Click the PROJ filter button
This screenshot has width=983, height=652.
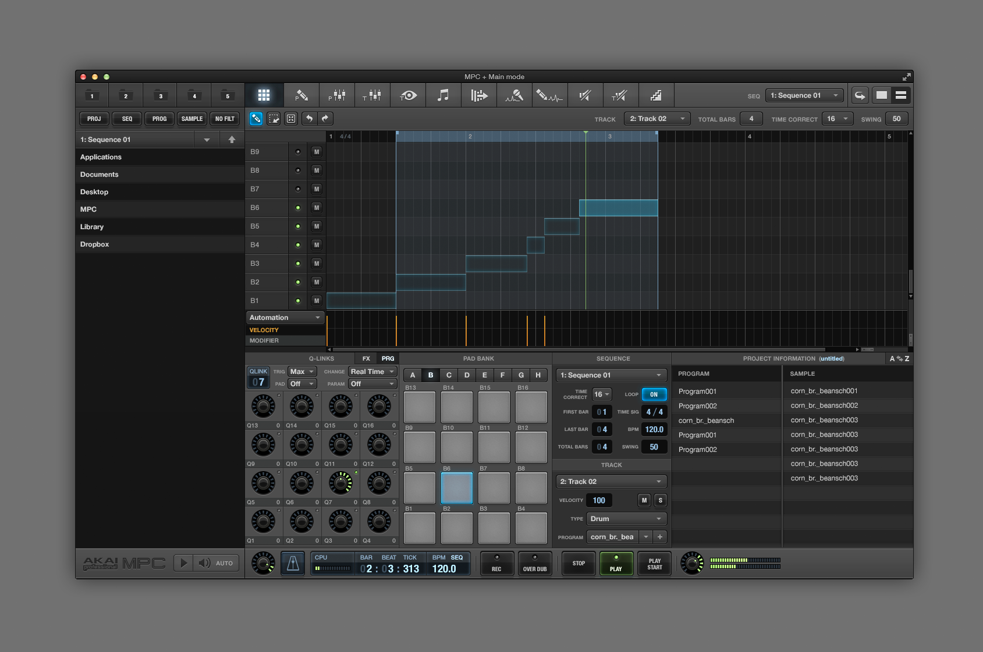click(94, 119)
